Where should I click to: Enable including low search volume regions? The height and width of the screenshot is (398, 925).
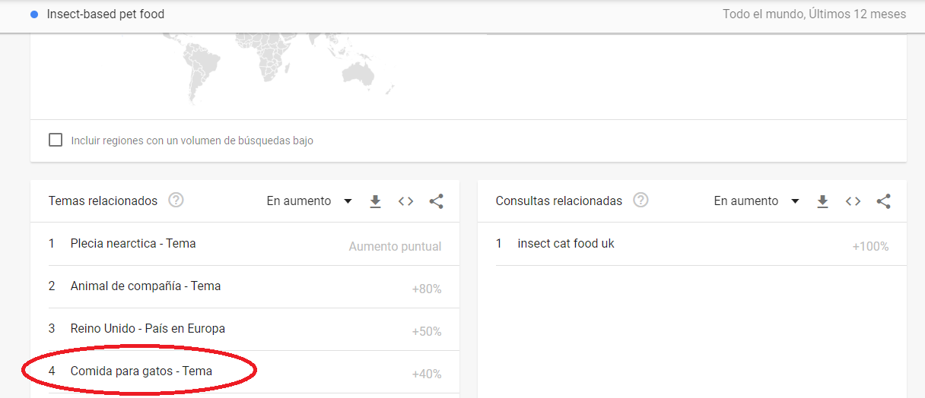pyautogui.click(x=56, y=140)
